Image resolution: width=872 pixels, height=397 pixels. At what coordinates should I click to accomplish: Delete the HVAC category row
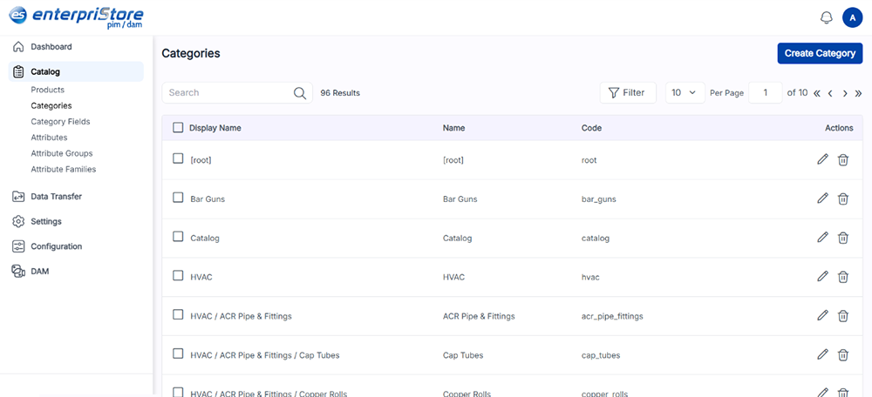843,277
